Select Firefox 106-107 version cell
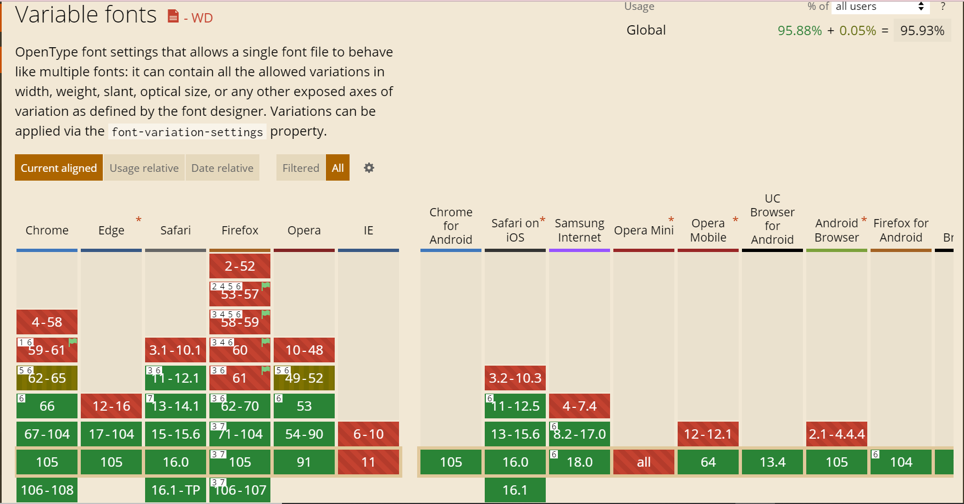Screen dimensions: 964x504 pos(240,490)
